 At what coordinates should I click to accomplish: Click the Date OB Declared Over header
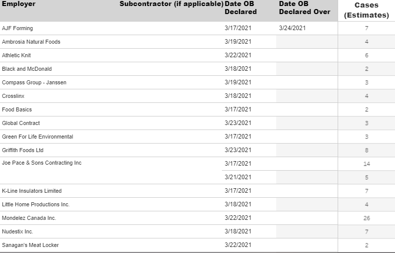click(304, 8)
